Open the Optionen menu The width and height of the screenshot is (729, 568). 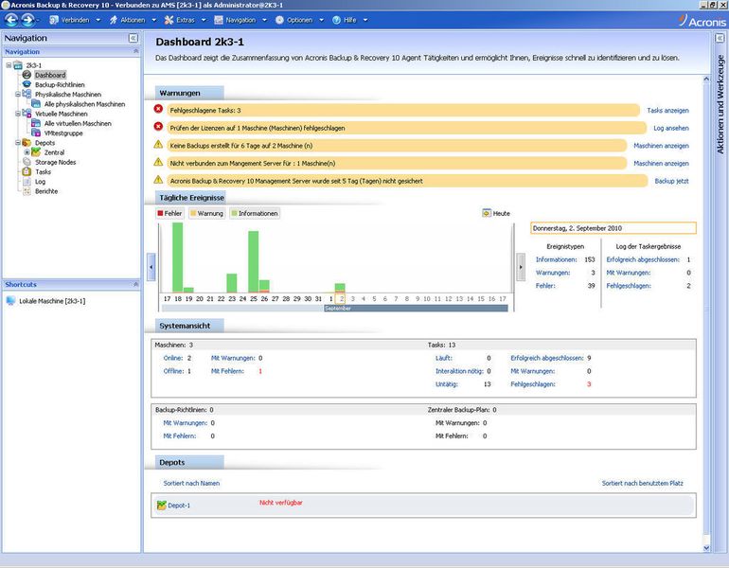[293, 20]
